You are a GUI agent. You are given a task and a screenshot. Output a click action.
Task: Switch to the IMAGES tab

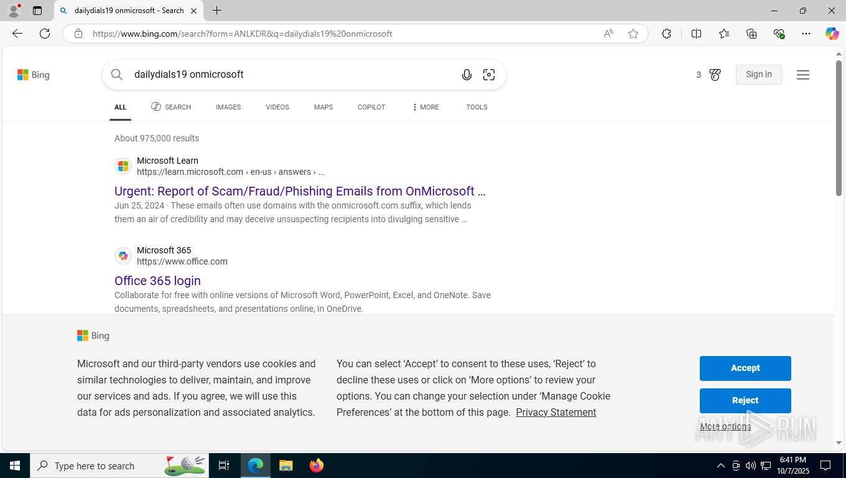point(228,107)
